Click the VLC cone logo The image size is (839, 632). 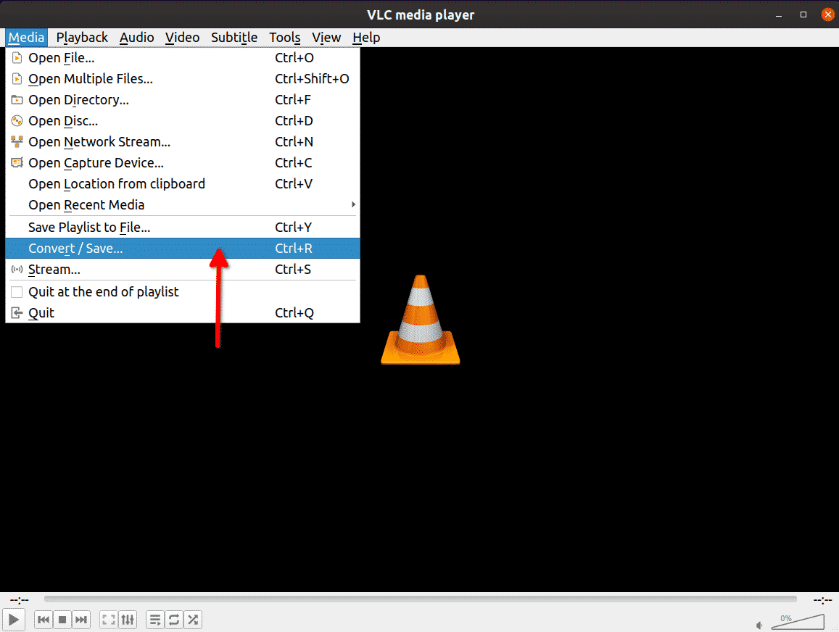[x=420, y=320]
